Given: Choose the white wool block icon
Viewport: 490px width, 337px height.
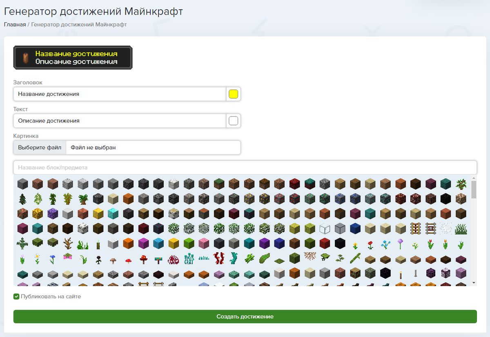Looking at the screenshot, I should [113, 244].
